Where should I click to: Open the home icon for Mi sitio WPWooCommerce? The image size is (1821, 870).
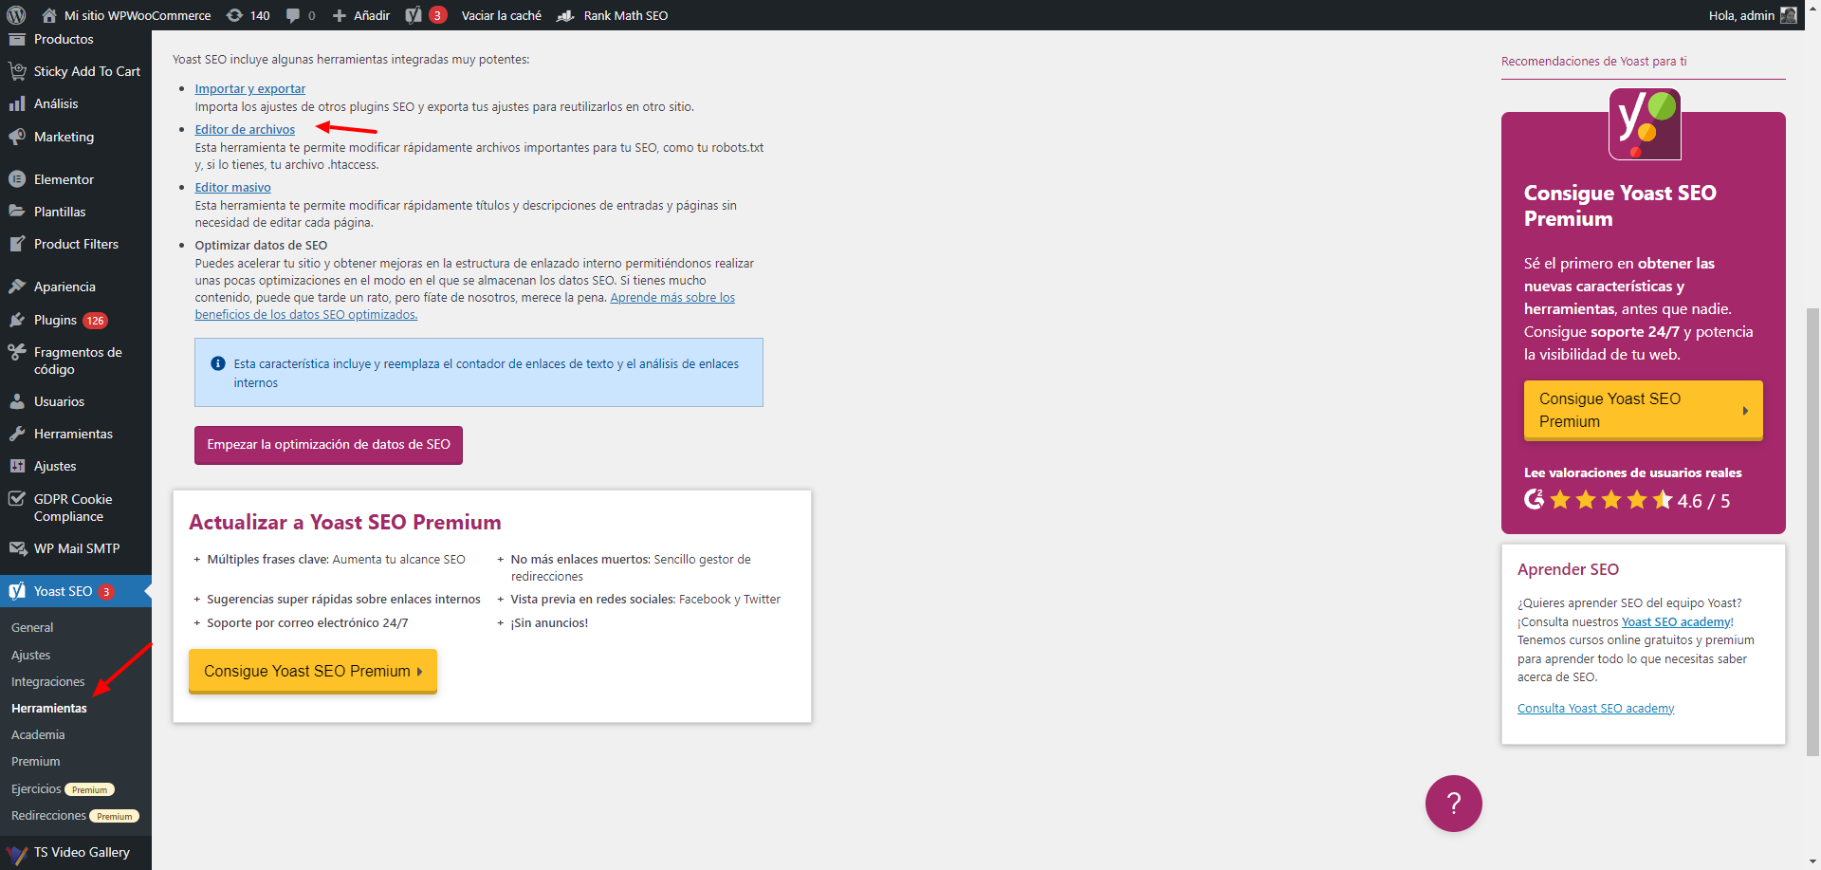(x=49, y=15)
